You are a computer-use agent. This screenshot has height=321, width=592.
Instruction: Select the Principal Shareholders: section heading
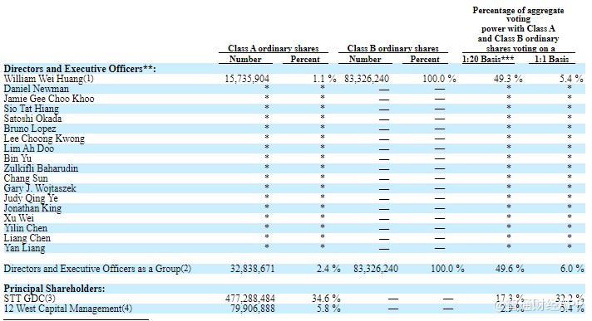(x=54, y=289)
